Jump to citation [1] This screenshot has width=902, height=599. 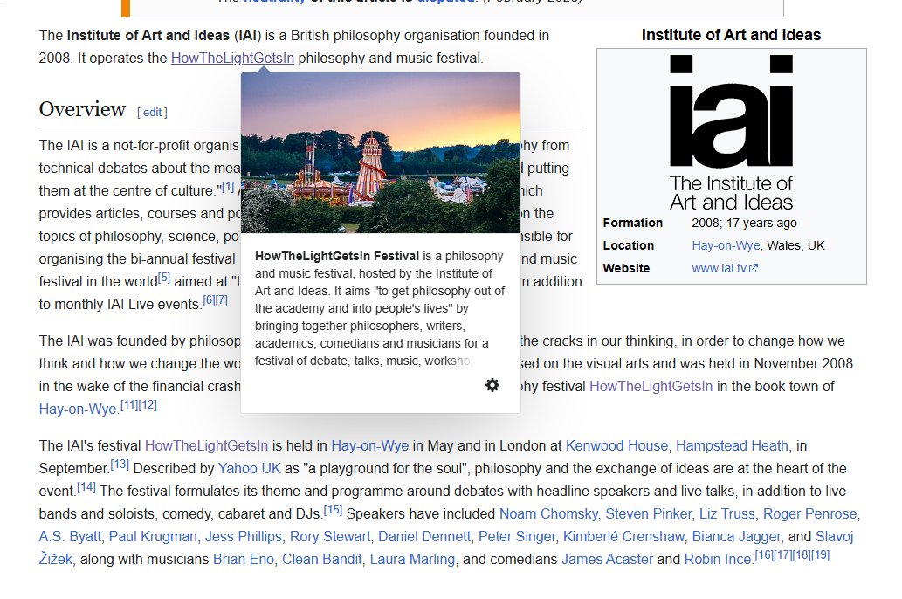[x=228, y=187]
